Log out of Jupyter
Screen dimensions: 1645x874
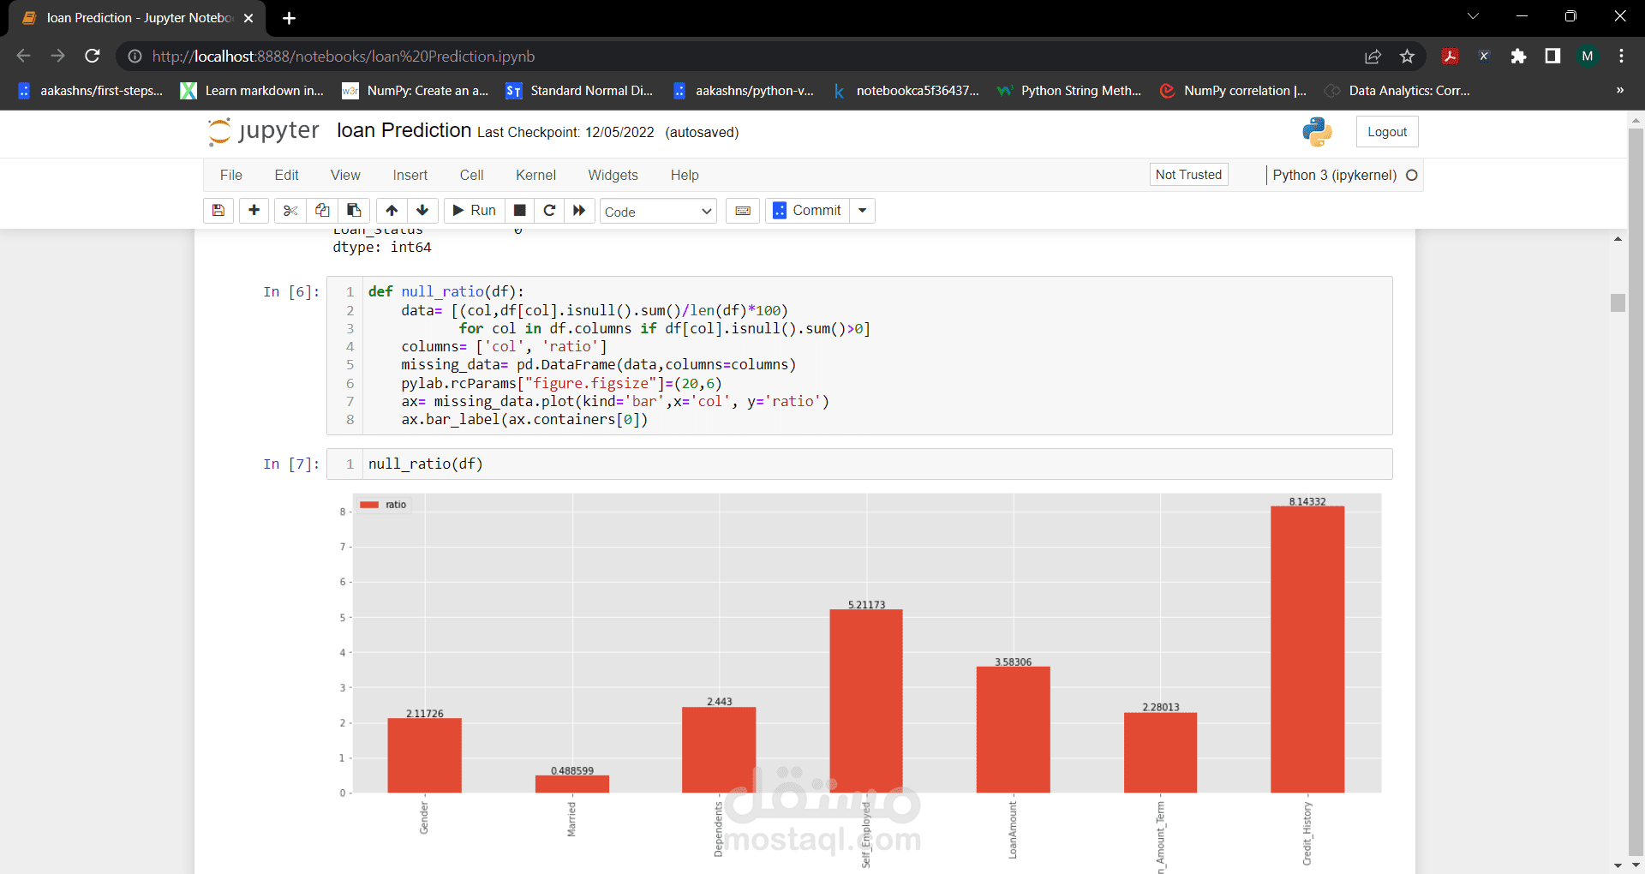click(1386, 131)
